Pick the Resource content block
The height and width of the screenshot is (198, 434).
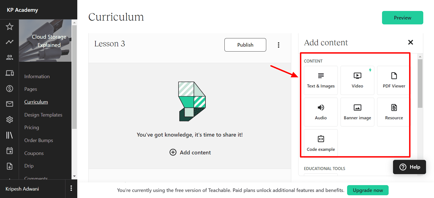[x=394, y=112]
